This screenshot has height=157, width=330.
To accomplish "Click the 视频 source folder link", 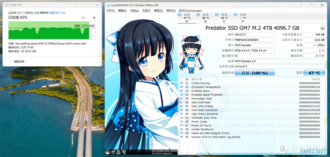I will click(x=37, y=13).
